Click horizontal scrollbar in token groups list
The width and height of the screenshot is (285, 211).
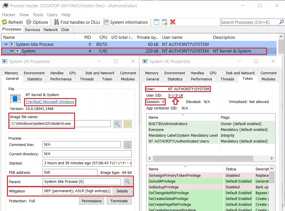click(x=203, y=158)
